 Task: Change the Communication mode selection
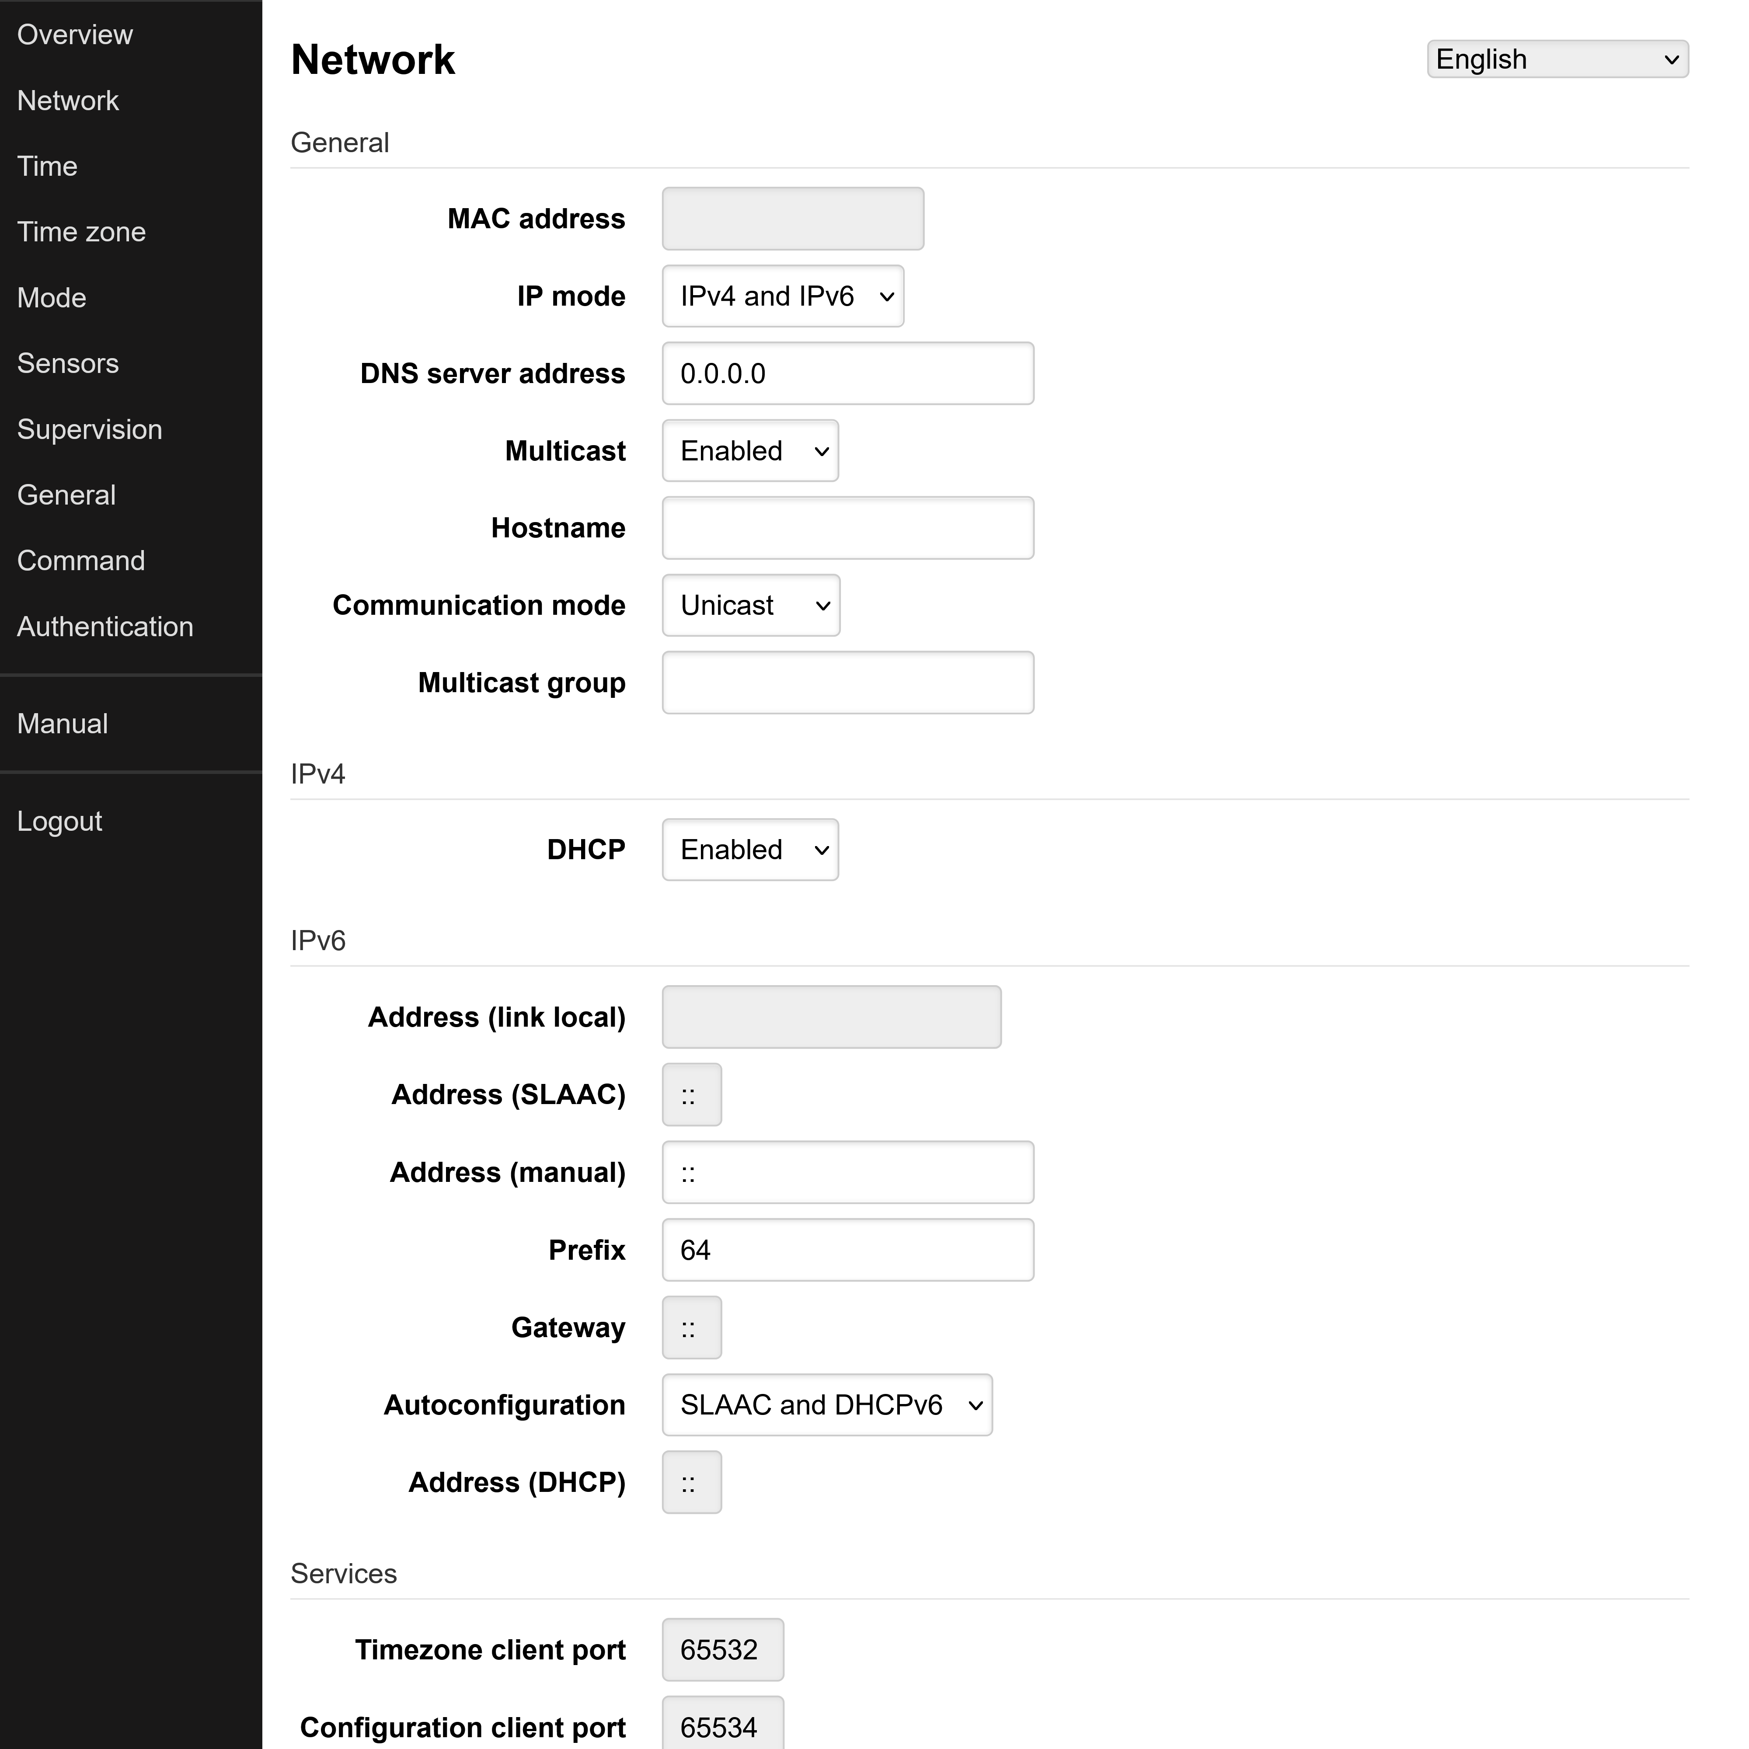(x=750, y=605)
